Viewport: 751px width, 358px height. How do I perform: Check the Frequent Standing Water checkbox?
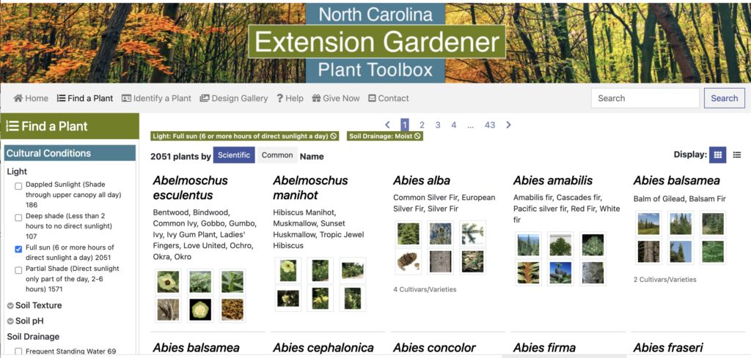tap(18, 351)
